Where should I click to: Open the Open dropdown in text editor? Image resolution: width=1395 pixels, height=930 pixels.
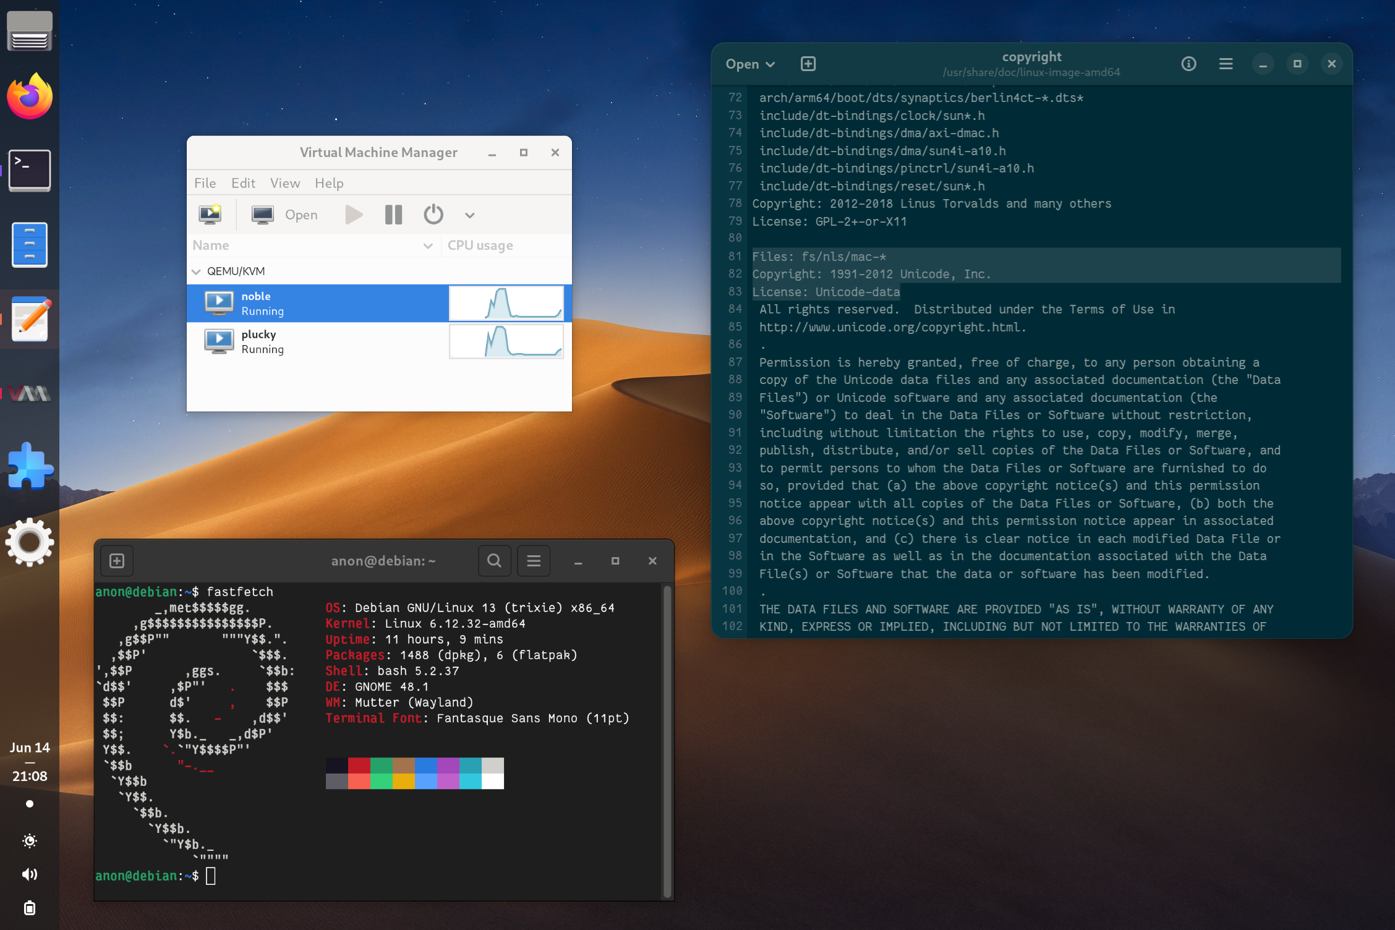point(750,64)
